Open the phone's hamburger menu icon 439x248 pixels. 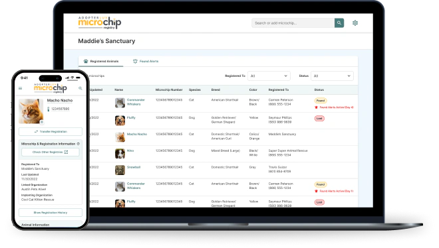tap(20, 88)
